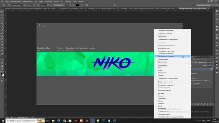219x123 pixels.
Task: Select the Clone Stamp tool
Action: point(2,36)
